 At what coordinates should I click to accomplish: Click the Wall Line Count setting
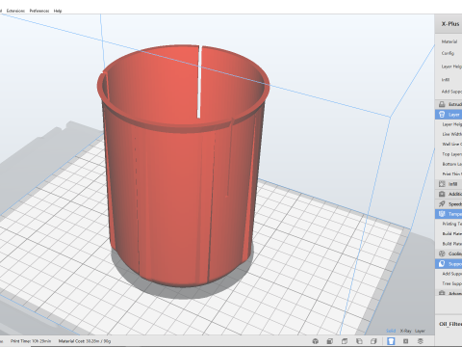(452, 145)
